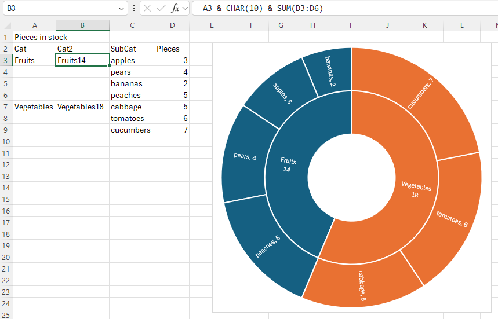Click the 'Fruits' cell in column A
This screenshot has height=319, width=498.
coord(34,60)
